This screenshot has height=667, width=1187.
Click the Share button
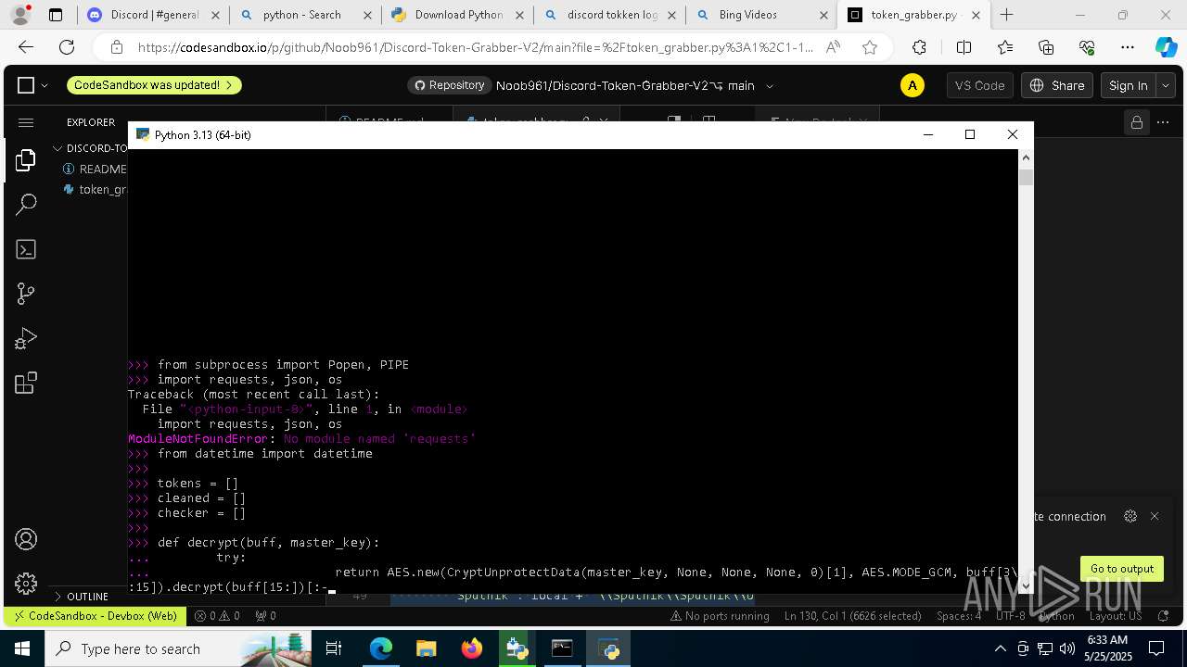pos(1057,85)
